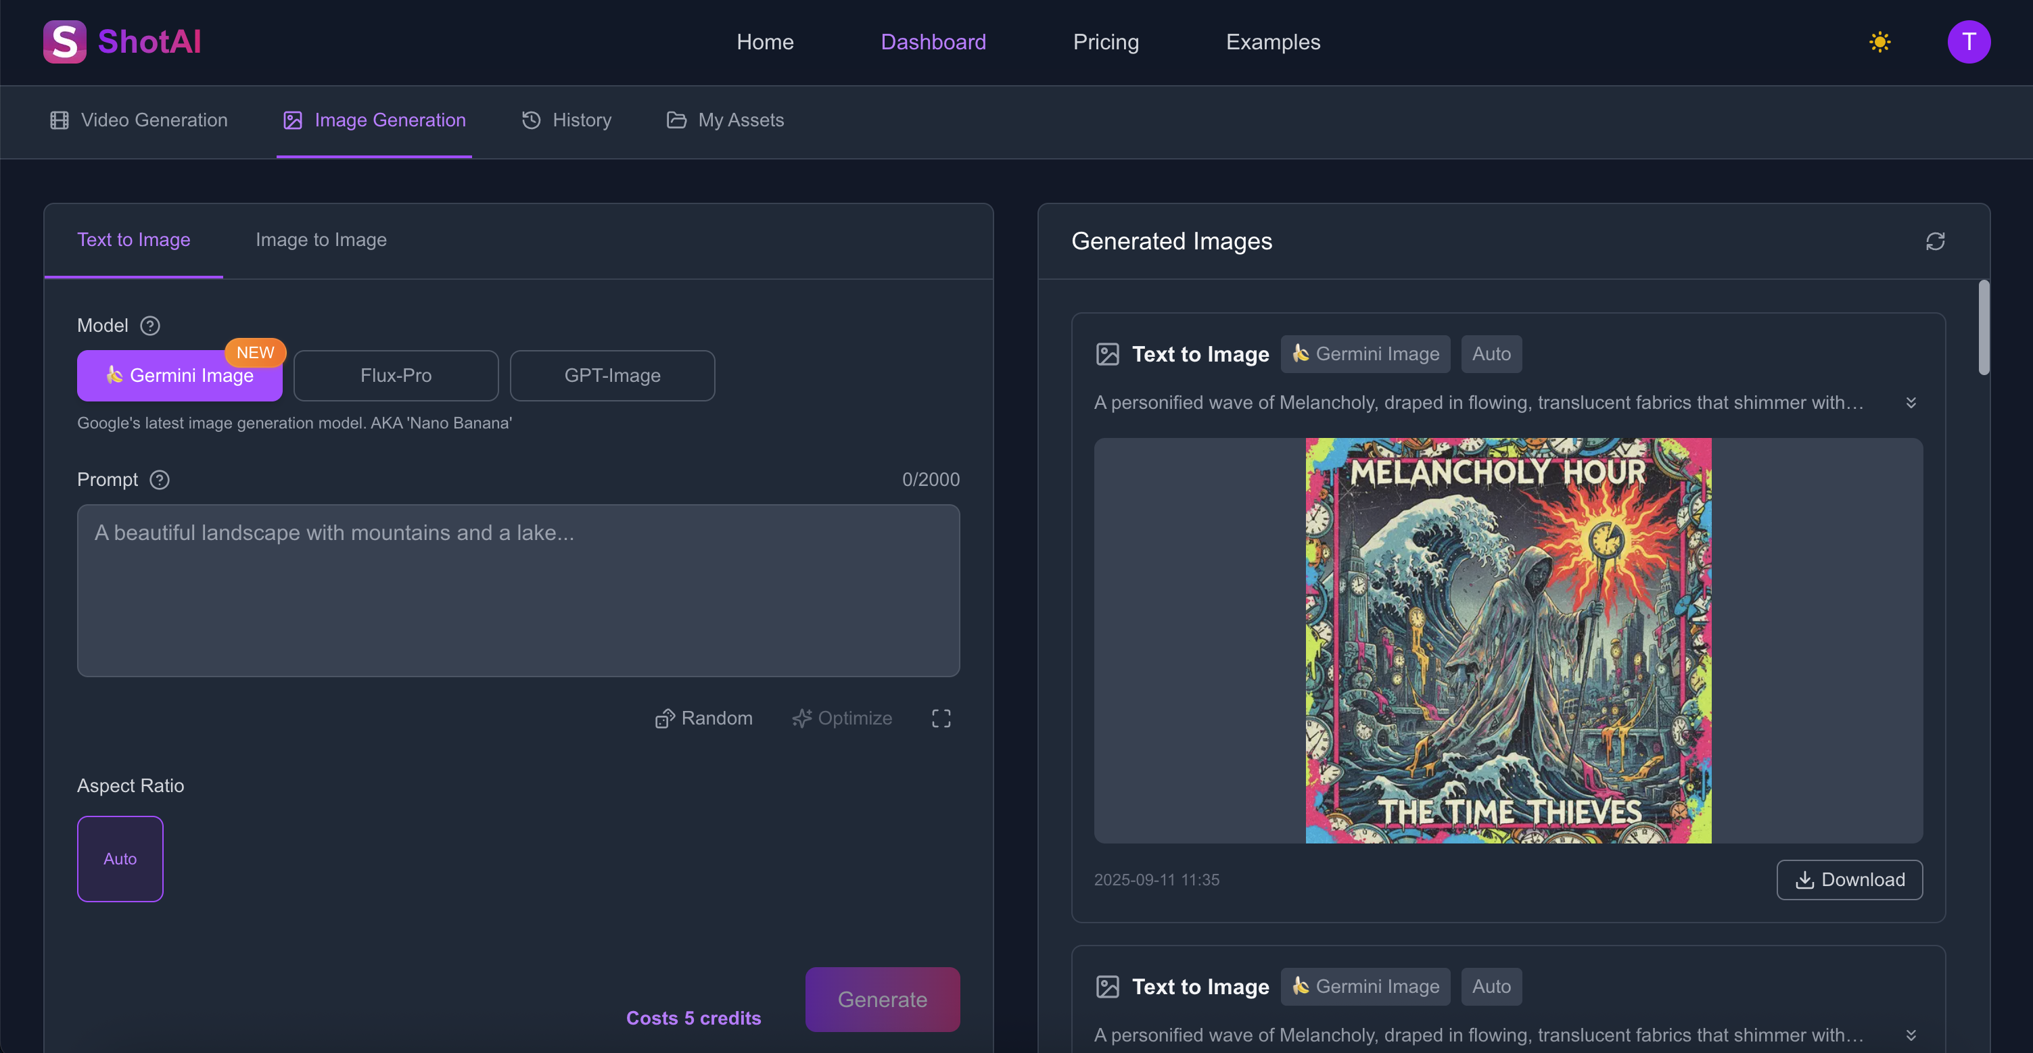The height and width of the screenshot is (1053, 2033).
Task: Open the Examples page
Action: [1272, 42]
